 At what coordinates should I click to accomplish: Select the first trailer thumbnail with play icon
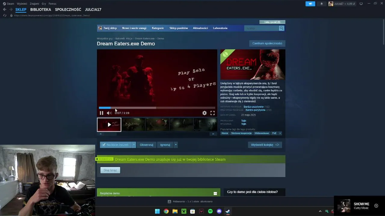pos(109,124)
